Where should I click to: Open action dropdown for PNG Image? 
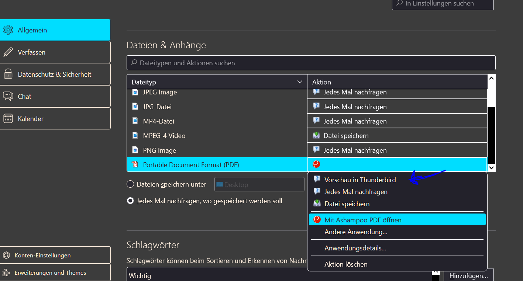[x=397, y=150]
